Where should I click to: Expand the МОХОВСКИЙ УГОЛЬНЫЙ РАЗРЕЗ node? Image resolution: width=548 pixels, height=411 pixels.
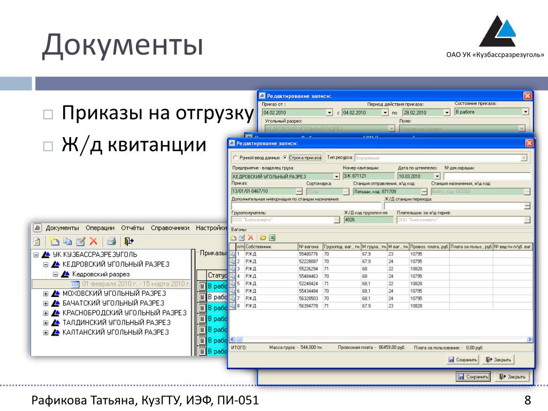45,294
